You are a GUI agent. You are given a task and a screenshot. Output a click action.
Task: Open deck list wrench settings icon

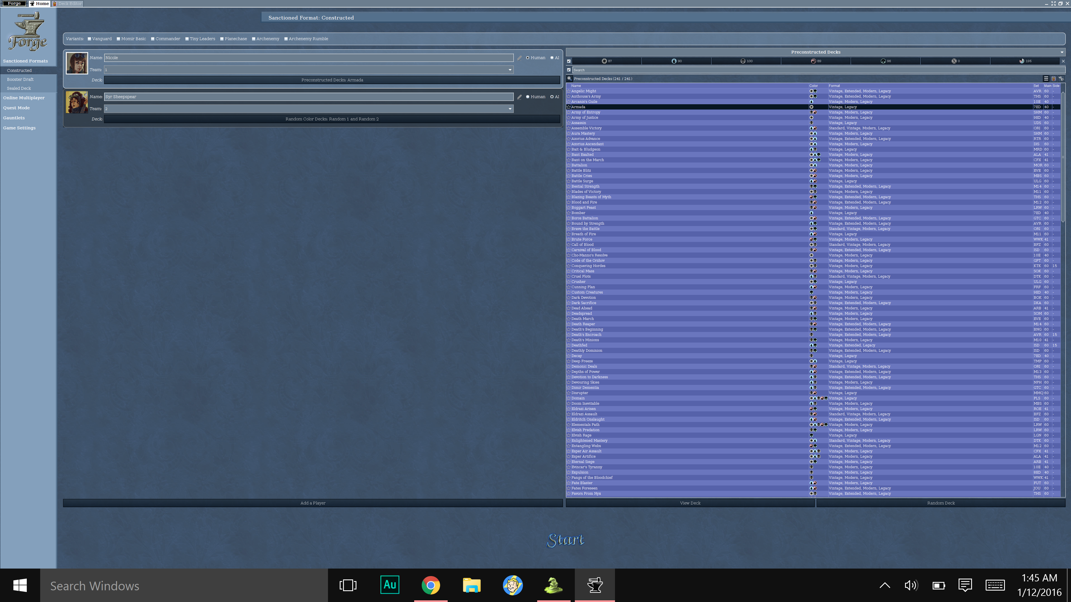click(x=1061, y=79)
